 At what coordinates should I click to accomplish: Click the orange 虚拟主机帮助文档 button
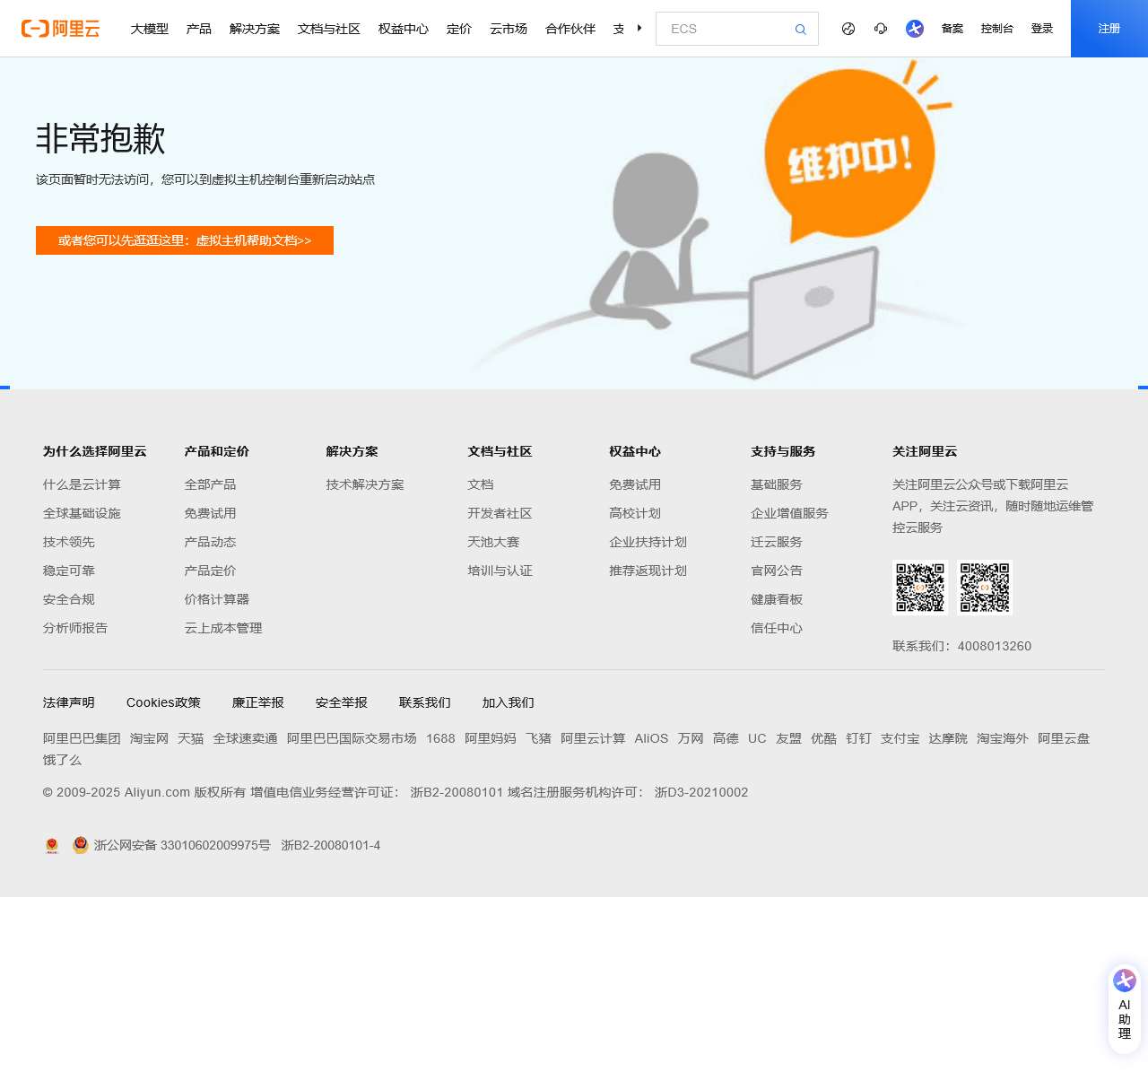pyautogui.click(x=185, y=240)
